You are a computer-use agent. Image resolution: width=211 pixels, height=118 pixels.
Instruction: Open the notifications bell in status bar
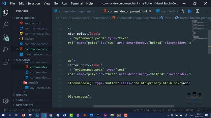206,110
